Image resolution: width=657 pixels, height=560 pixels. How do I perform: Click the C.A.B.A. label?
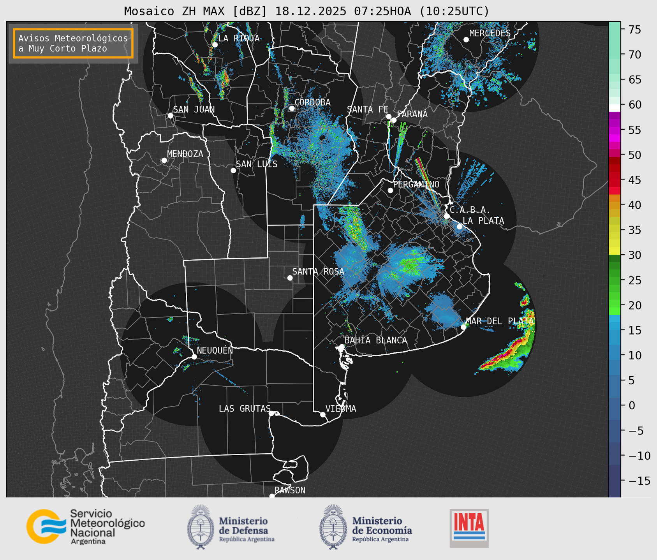point(470,210)
